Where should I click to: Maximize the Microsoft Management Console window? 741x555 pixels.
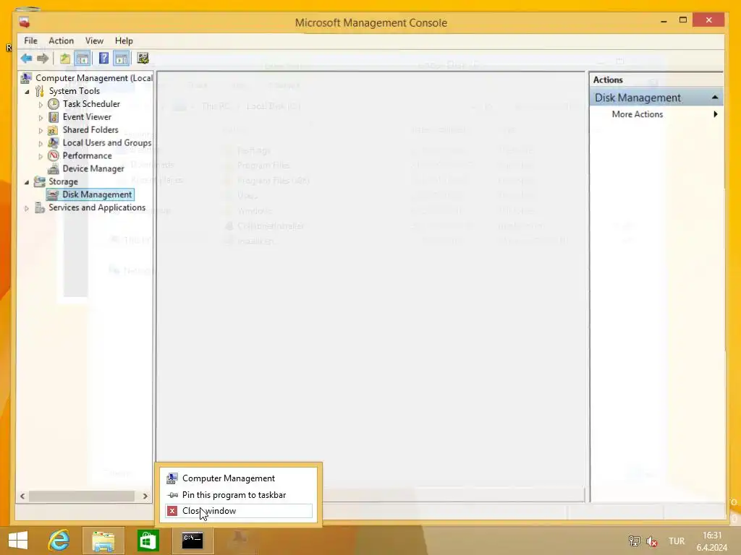683,20
